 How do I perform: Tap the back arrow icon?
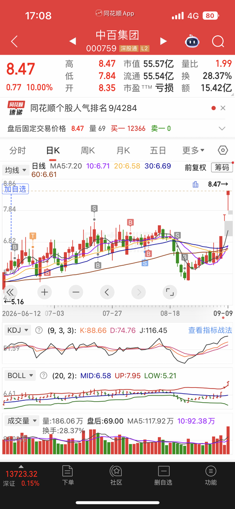(14, 41)
